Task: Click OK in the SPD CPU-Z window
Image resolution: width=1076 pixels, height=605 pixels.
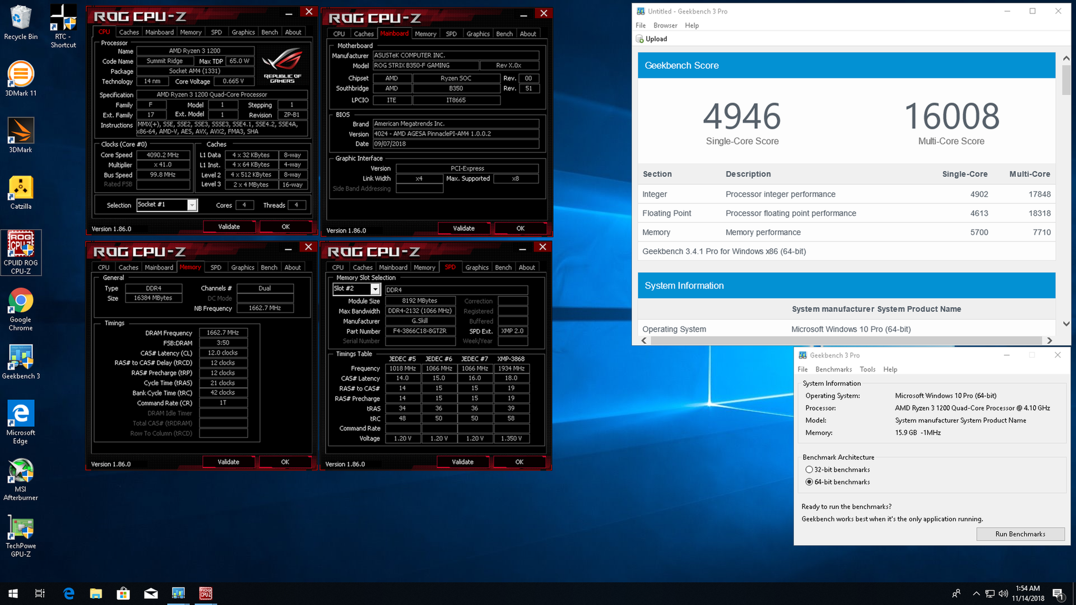Action: (519, 462)
